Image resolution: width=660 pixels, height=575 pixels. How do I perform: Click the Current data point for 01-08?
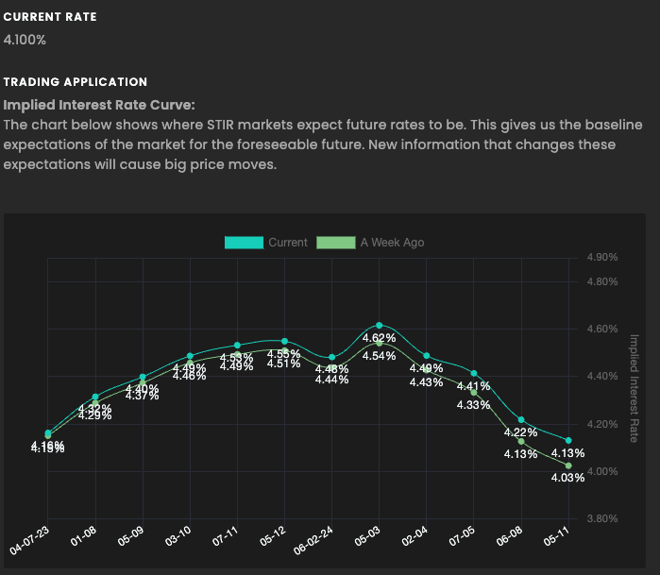(95, 397)
